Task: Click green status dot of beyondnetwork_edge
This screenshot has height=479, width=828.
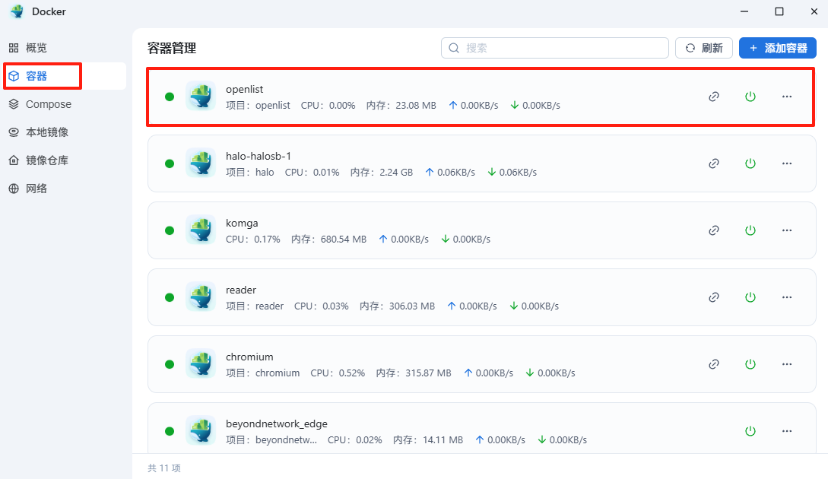Action: 170,431
